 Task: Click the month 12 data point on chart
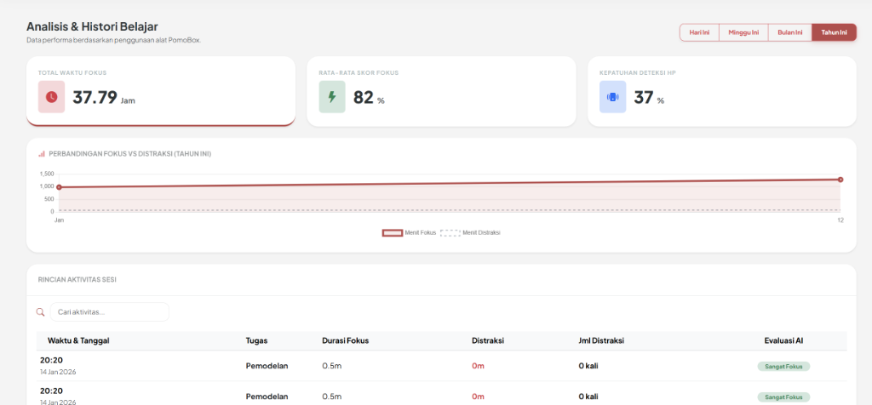click(840, 180)
